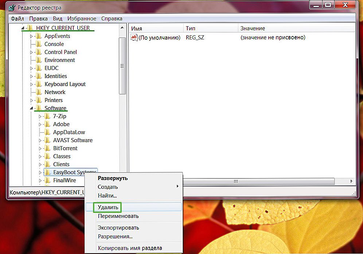Click the EasyBoot Systems folder icon
The width and height of the screenshot is (363, 254).
[47, 172]
